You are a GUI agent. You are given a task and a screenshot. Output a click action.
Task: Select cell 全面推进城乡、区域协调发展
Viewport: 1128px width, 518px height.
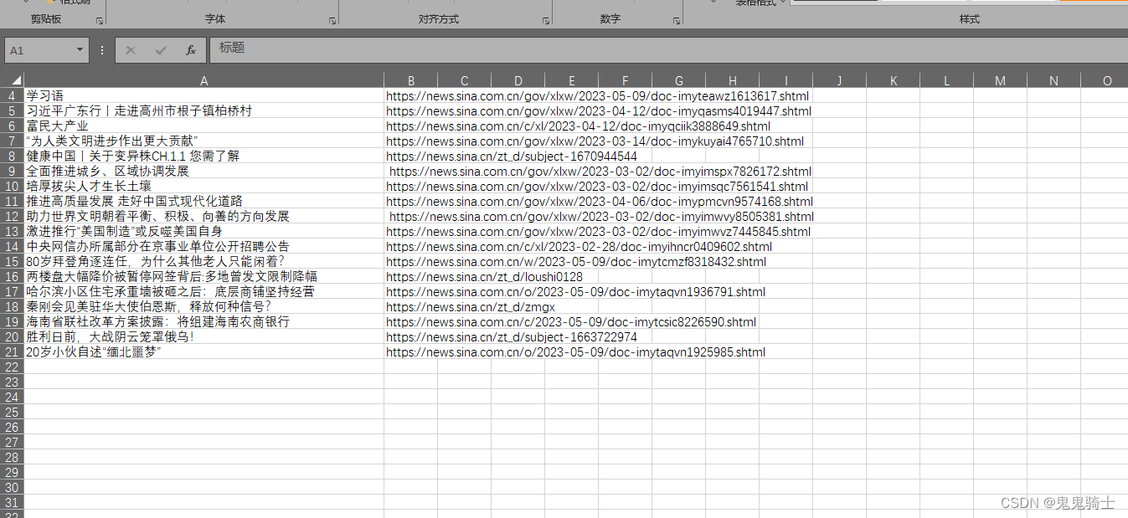pyautogui.click(x=204, y=171)
